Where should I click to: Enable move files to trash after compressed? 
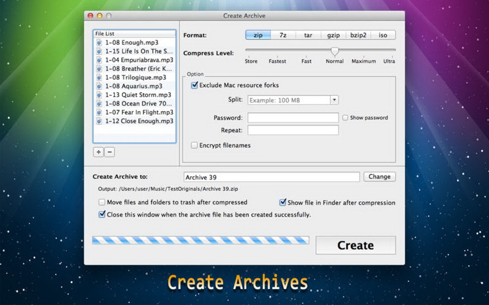(x=102, y=202)
